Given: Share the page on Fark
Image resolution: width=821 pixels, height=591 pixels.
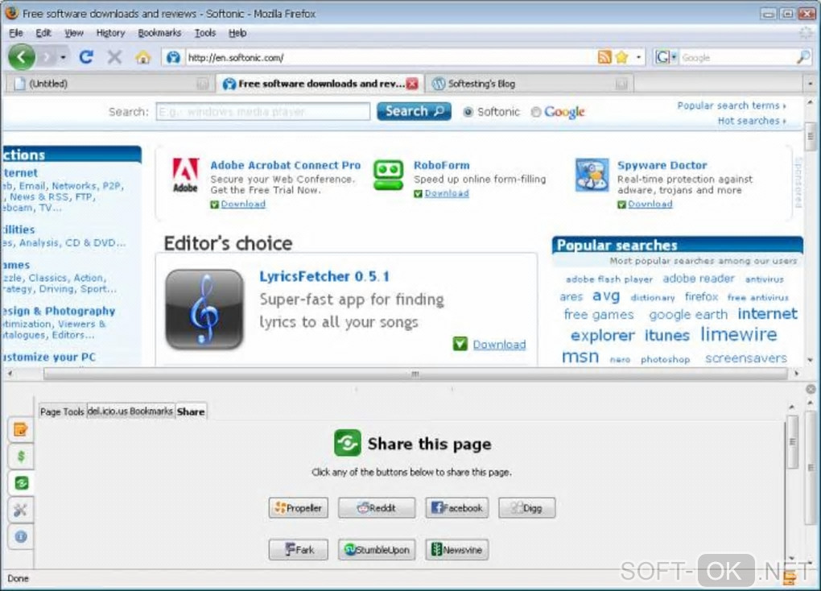Looking at the screenshot, I should (x=299, y=550).
